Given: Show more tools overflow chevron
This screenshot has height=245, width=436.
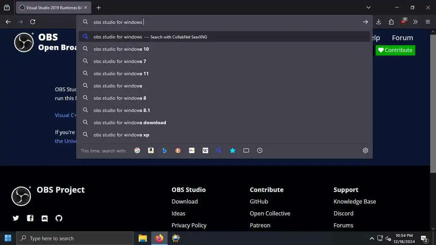Looking at the screenshot, I should 415,22.
